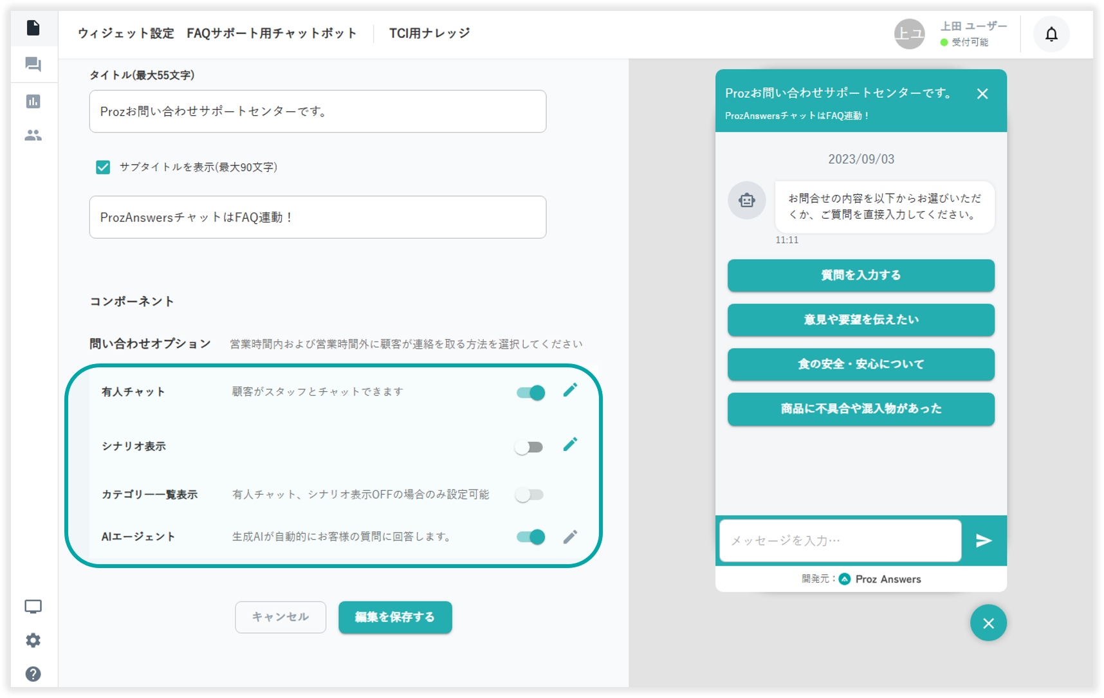Click the 意見や要望を伝えたい chat button
Image resolution: width=1104 pixels, height=698 pixels.
[861, 320]
